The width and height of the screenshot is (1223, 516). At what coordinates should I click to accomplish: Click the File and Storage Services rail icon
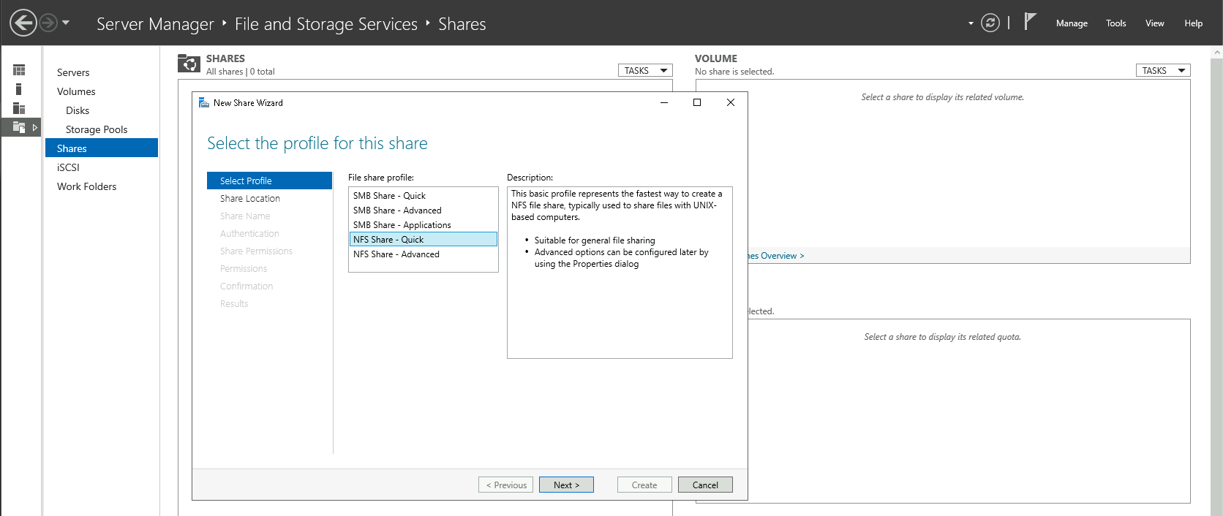tap(20, 127)
